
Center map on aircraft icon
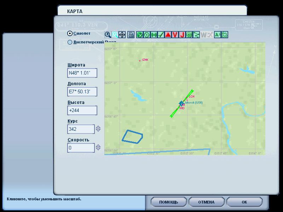[x=122, y=35]
